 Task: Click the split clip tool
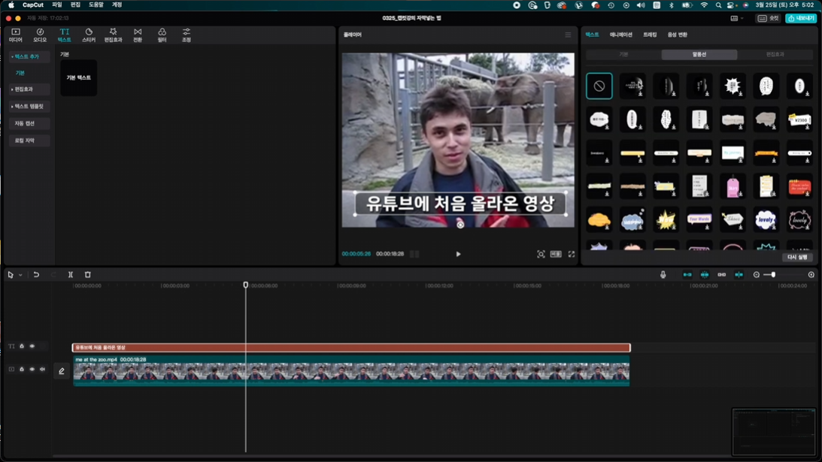coord(70,274)
